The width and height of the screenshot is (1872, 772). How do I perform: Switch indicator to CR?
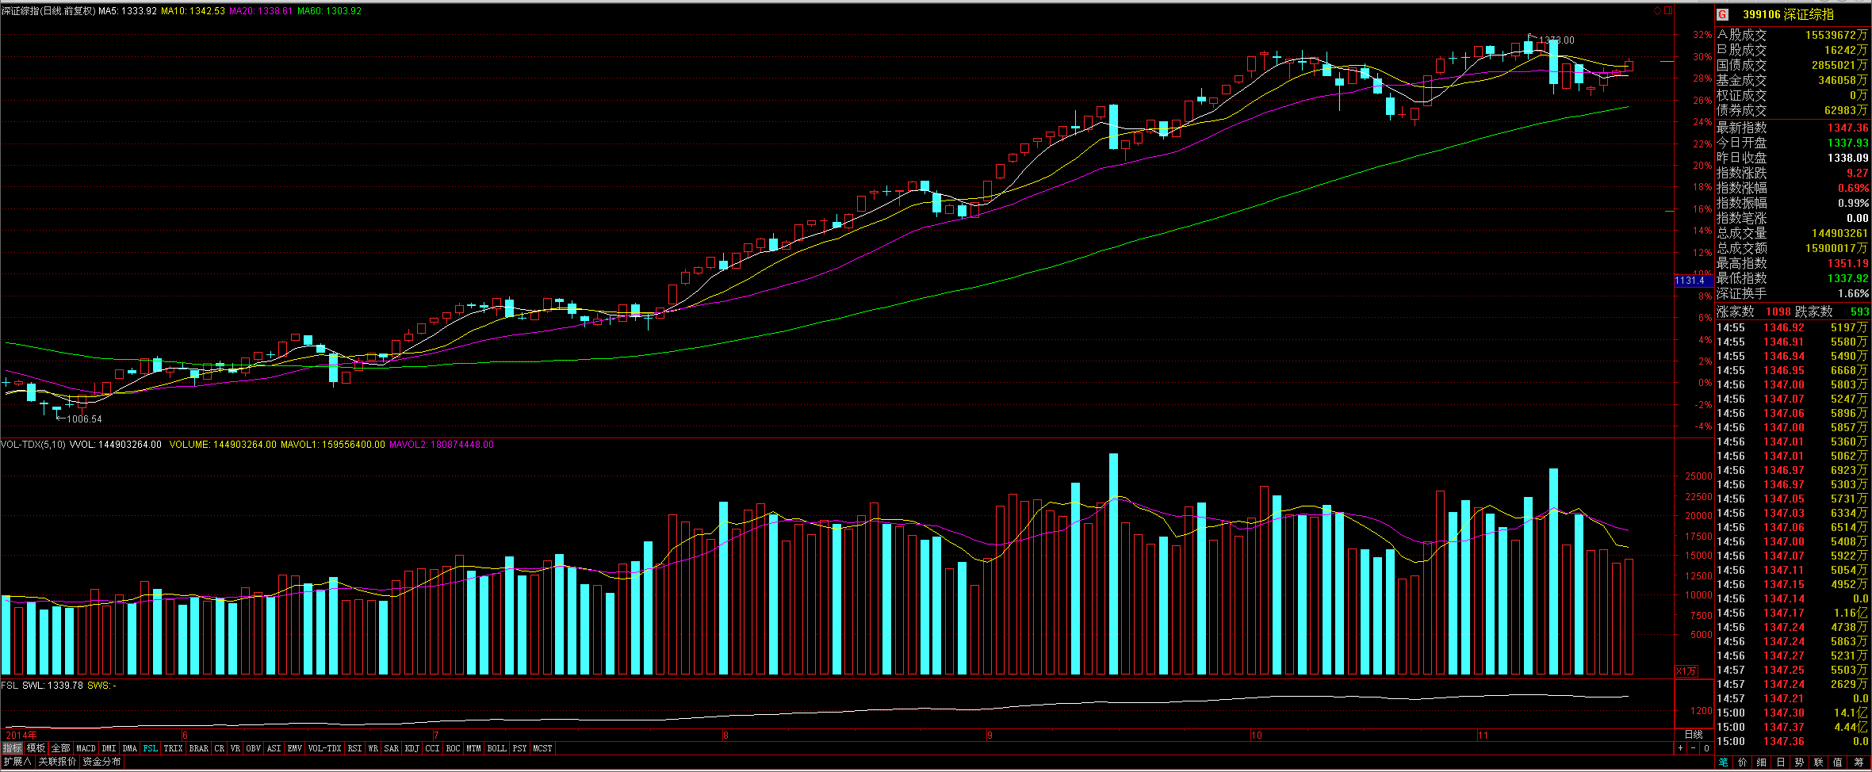coord(220,748)
